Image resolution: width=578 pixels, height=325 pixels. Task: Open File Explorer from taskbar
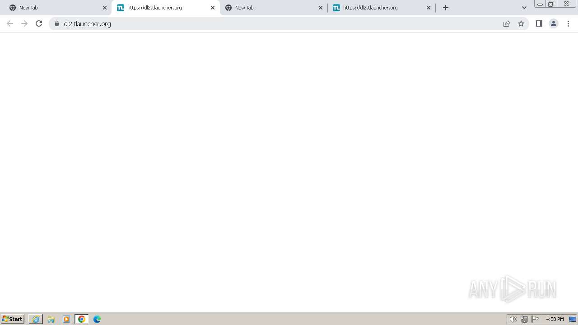coord(51,319)
